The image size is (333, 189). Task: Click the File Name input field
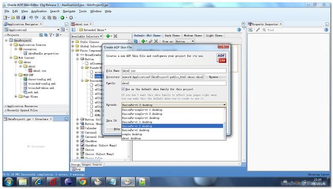click(x=174, y=70)
